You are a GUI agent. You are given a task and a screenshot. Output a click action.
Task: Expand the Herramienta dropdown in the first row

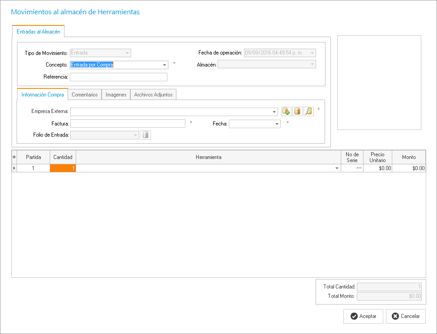click(337, 168)
